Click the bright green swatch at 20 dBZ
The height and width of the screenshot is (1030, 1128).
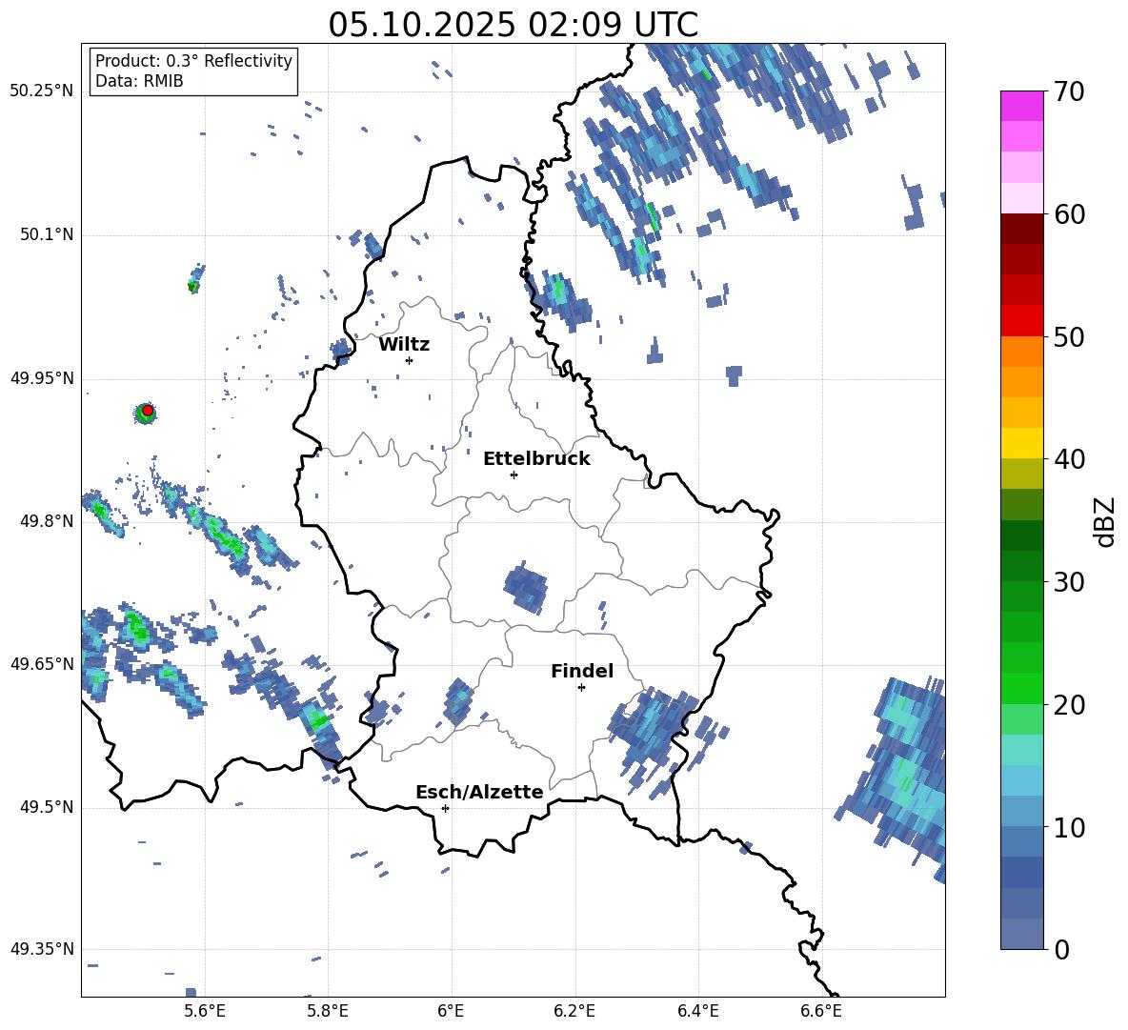click(x=1021, y=688)
